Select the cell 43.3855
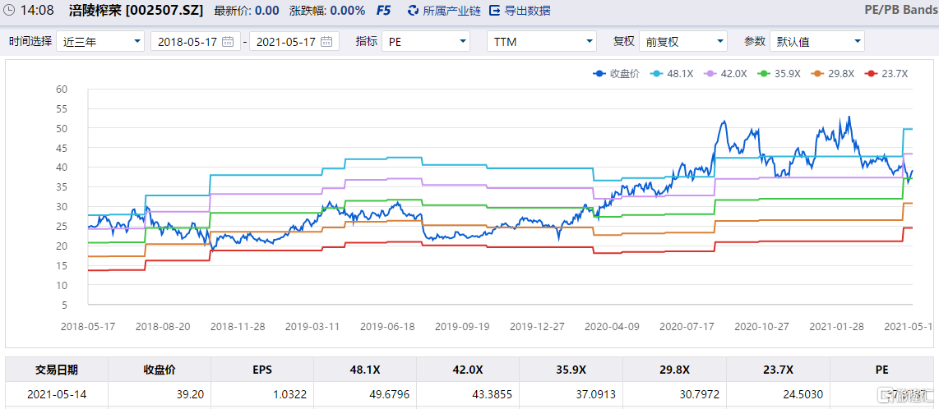 pos(469,395)
